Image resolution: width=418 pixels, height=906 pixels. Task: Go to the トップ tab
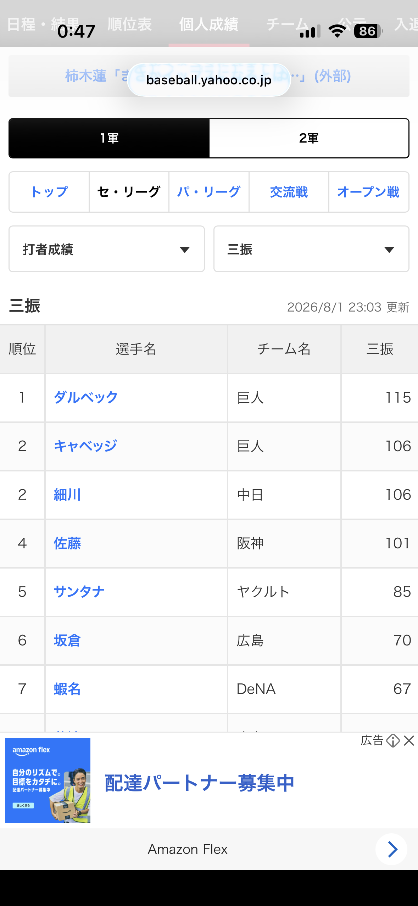pos(49,192)
